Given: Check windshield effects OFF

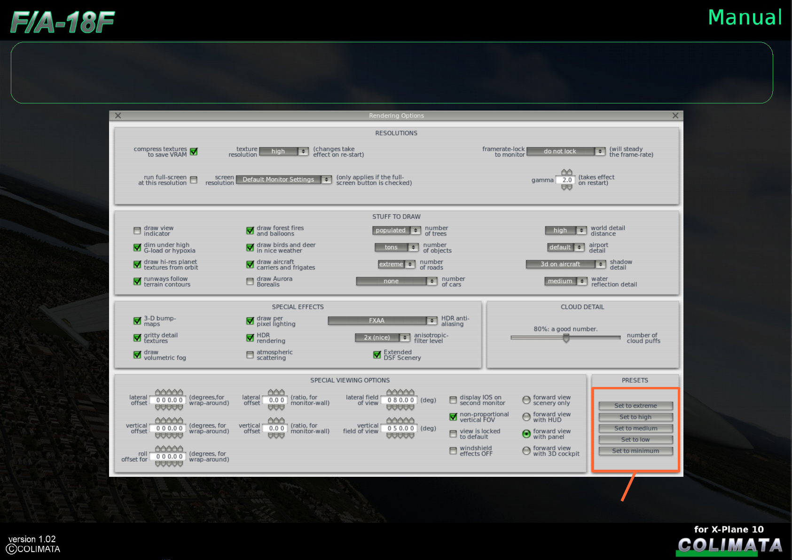Looking at the screenshot, I should point(453,451).
